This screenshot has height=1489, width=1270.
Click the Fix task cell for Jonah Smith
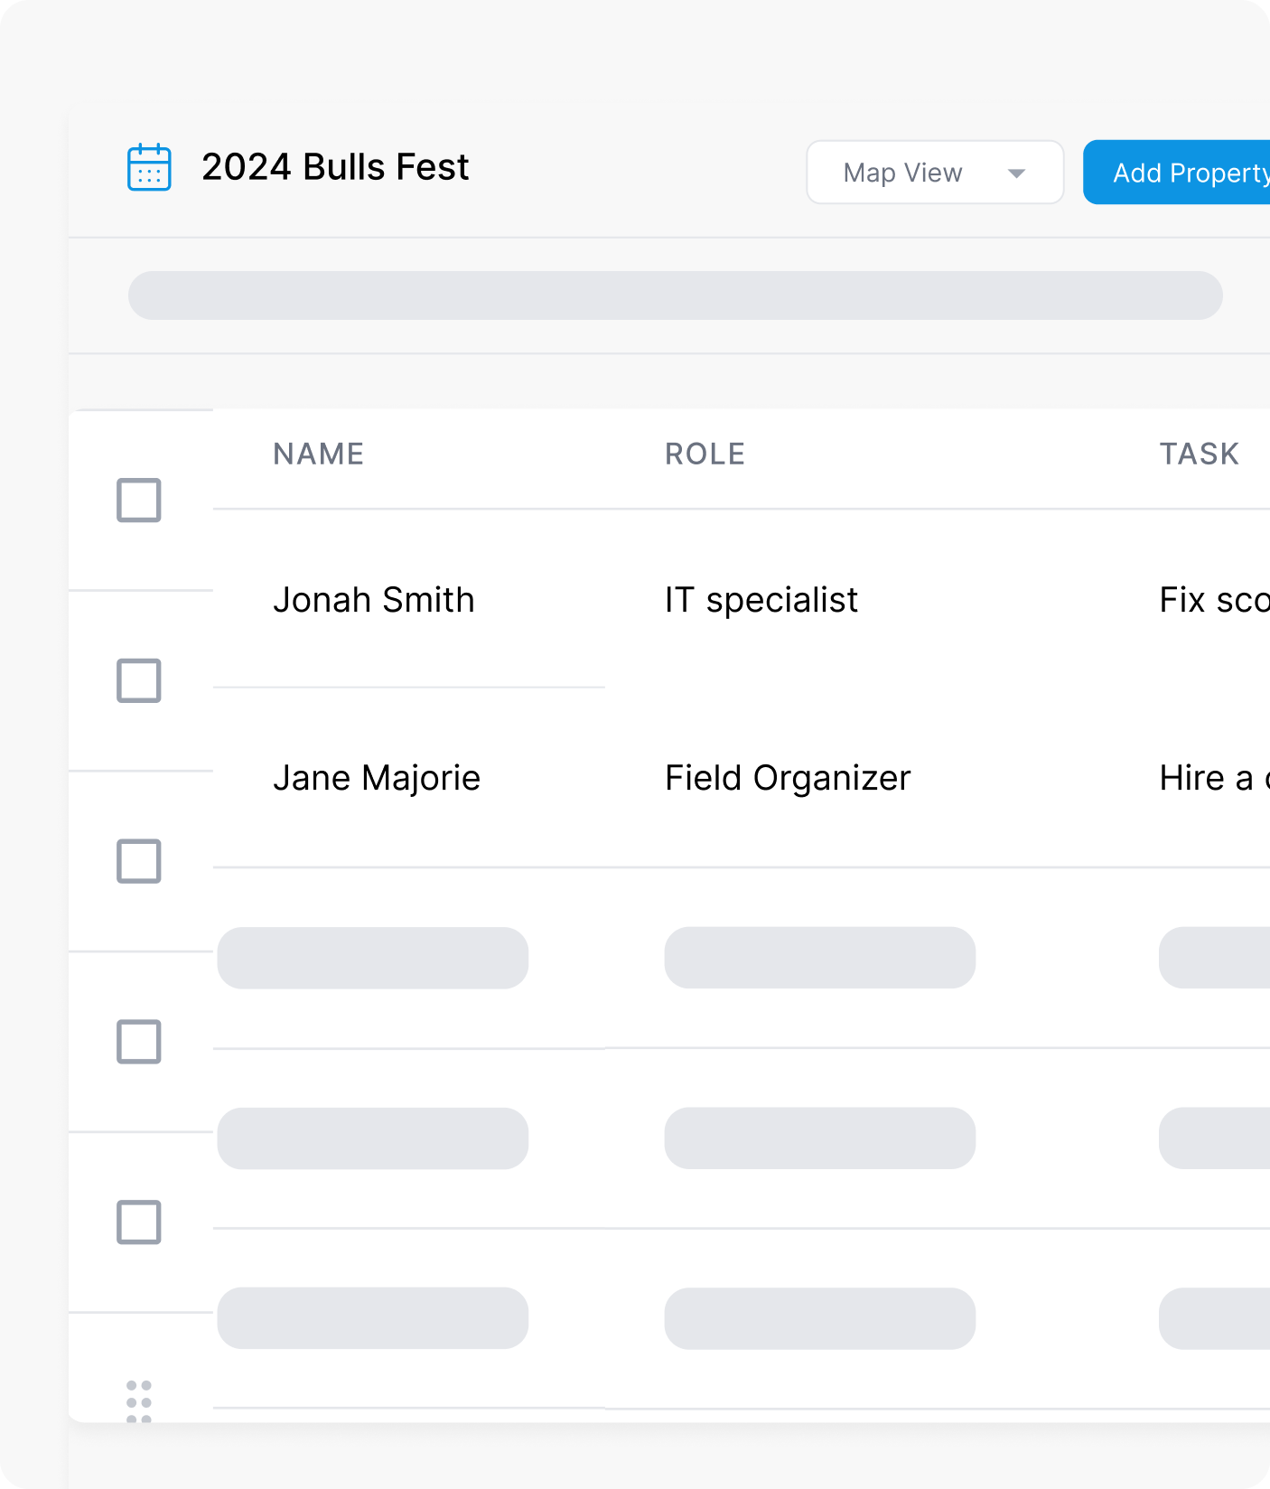click(1213, 600)
